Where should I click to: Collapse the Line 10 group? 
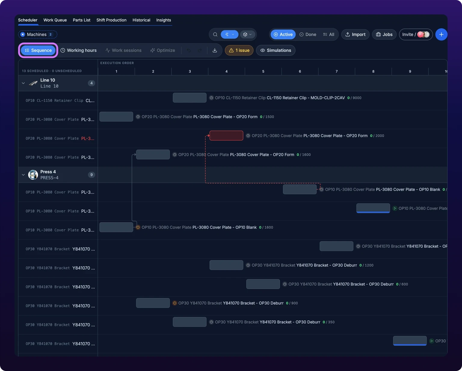click(23, 83)
